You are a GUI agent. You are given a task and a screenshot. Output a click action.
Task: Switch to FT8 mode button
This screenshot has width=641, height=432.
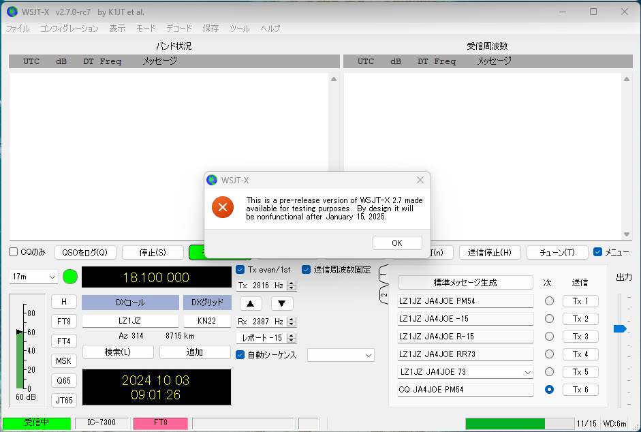(x=64, y=322)
